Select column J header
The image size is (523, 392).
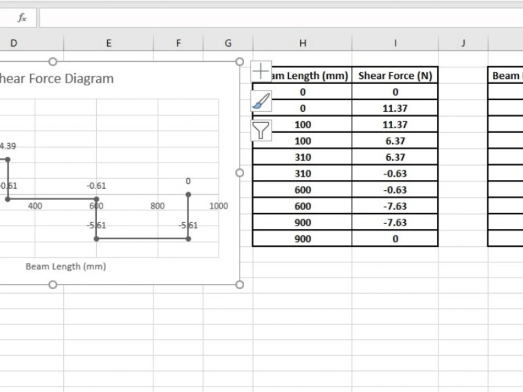(463, 43)
